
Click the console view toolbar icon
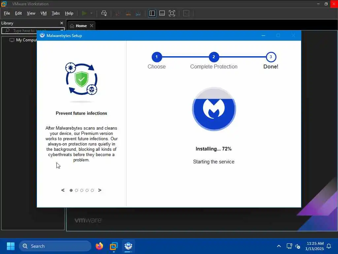pos(186,13)
